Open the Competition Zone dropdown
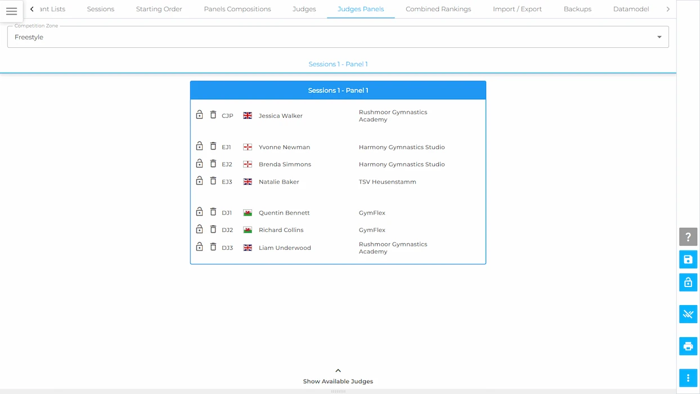The height and width of the screenshot is (394, 700). tap(338, 37)
